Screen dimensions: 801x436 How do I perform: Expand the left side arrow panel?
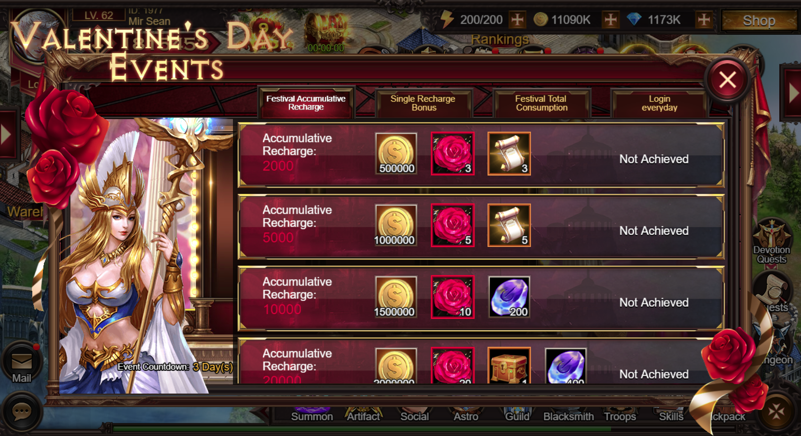[8, 134]
